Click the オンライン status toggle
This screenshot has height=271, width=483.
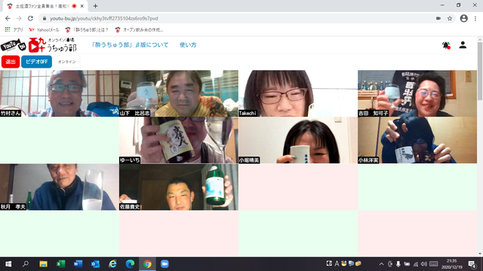click(67, 62)
